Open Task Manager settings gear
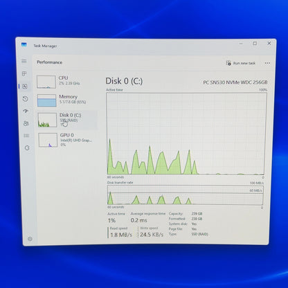 tap(30, 239)
